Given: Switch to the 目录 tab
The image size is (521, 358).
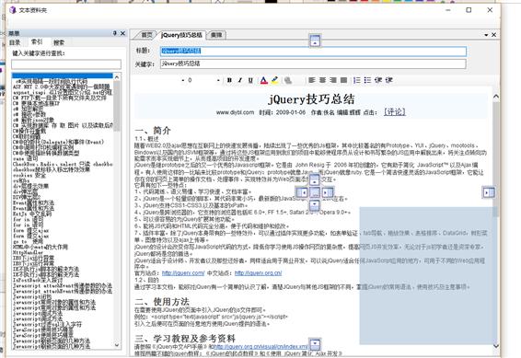Looking at the screenshot, I should (15, 42).
